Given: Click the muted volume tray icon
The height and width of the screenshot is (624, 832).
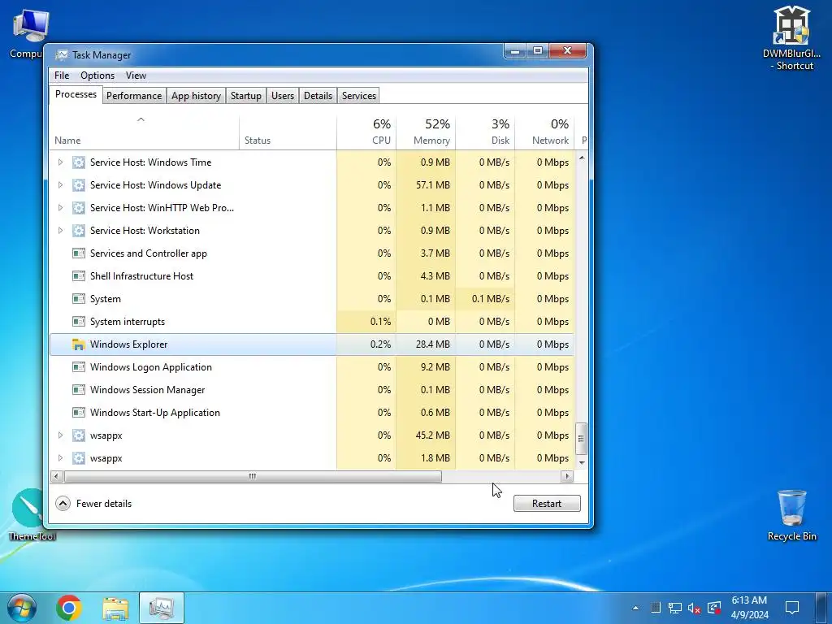Looking at the screenshot, I should pos(694,608).
